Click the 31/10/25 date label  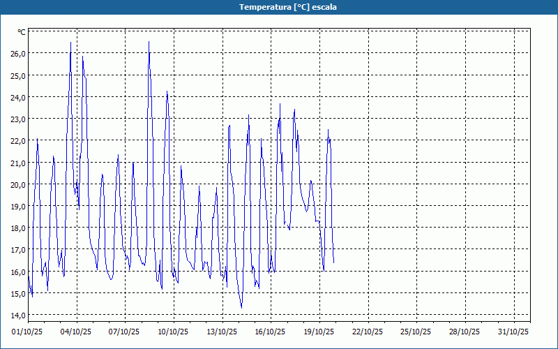coord(513,332)
